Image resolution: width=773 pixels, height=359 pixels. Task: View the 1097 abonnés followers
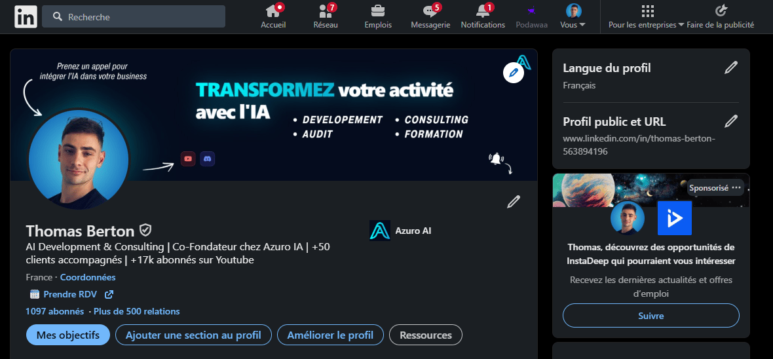pyautogui.click(x=55, y=311)
